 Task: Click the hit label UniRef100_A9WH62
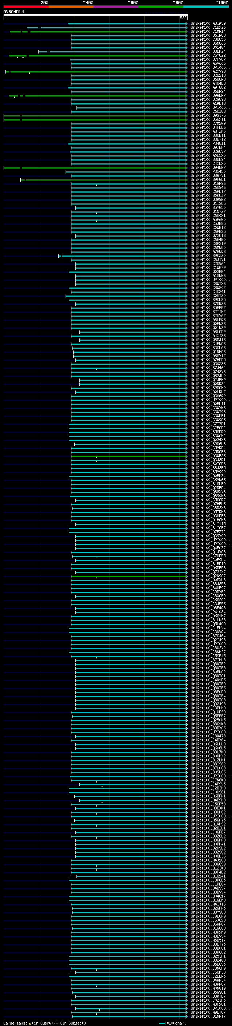208,812
